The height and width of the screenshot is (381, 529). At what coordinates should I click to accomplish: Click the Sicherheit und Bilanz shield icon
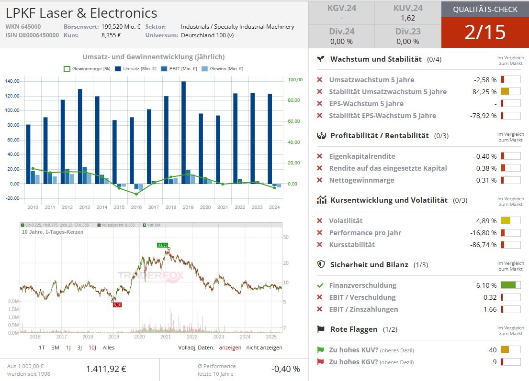point(321,264)
